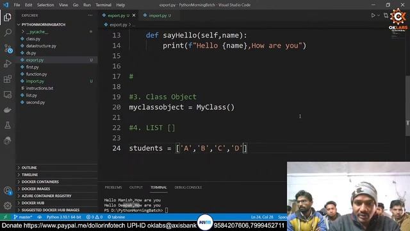Open the Docker view
The width and height of the screenshot is (410, 231).
pos(8,110)
